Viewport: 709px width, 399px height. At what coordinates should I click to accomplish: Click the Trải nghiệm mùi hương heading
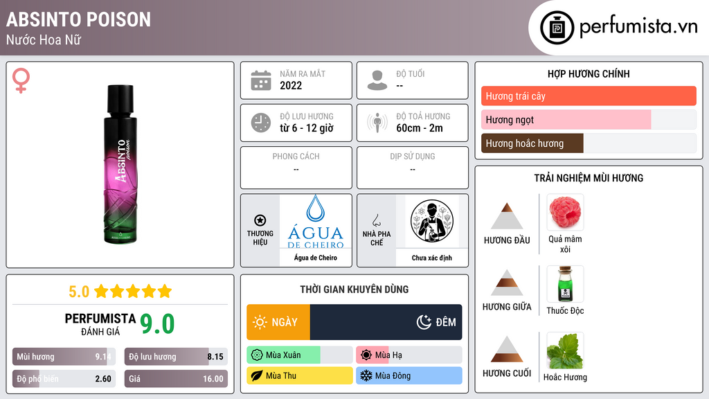coord(589,178)
